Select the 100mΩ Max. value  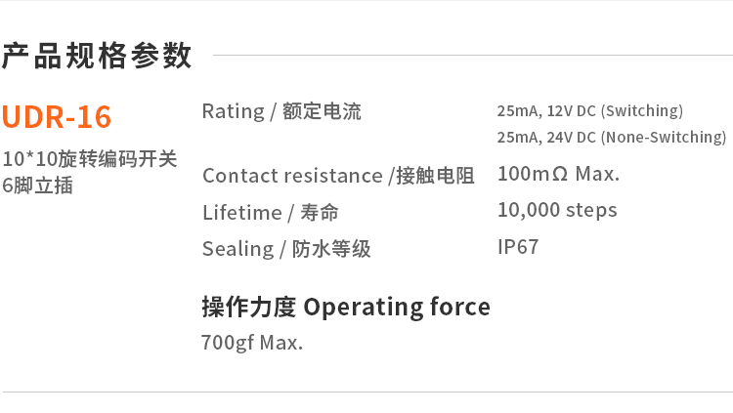point(558,175)
